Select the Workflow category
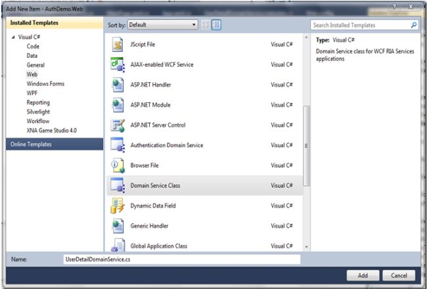427x289 pixels. (38, 121)
